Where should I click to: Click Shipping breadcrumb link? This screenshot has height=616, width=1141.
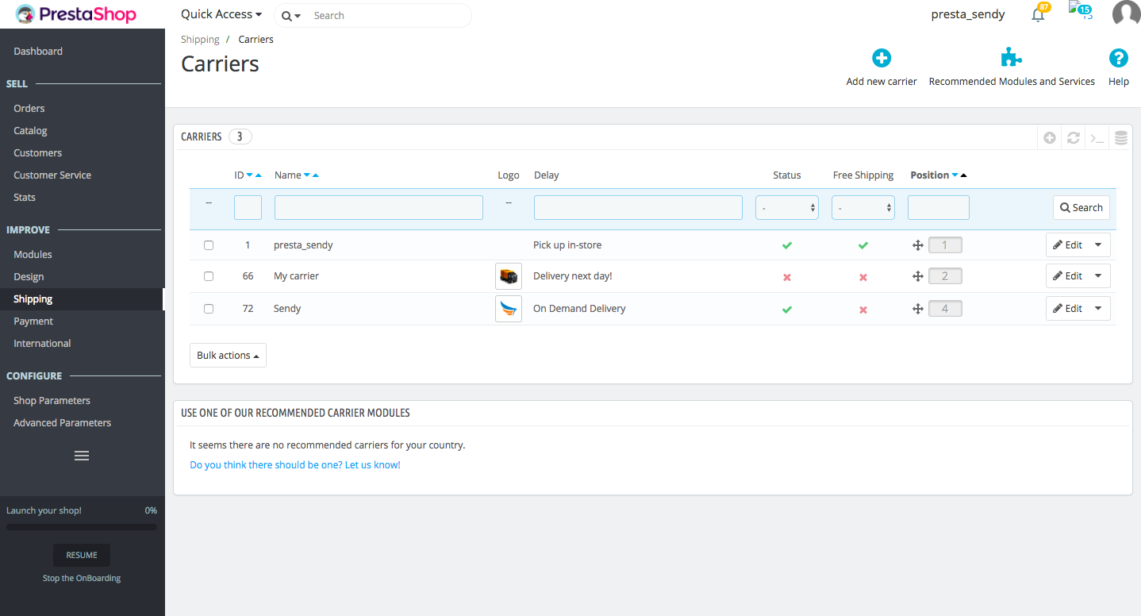[200, 40]
